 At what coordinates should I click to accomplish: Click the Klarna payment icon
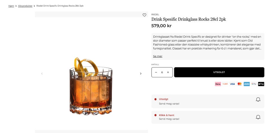(218, 84)
